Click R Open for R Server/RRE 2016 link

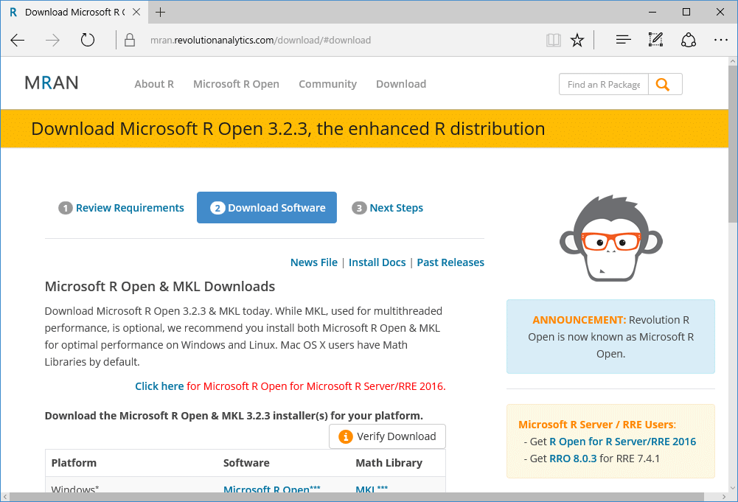[622, 442]
